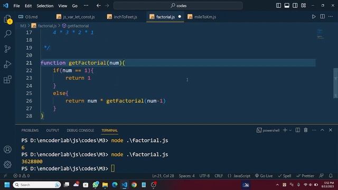Open editor More Actions ellipsis
Screen dimensions: 338x190
click(331, 17)
